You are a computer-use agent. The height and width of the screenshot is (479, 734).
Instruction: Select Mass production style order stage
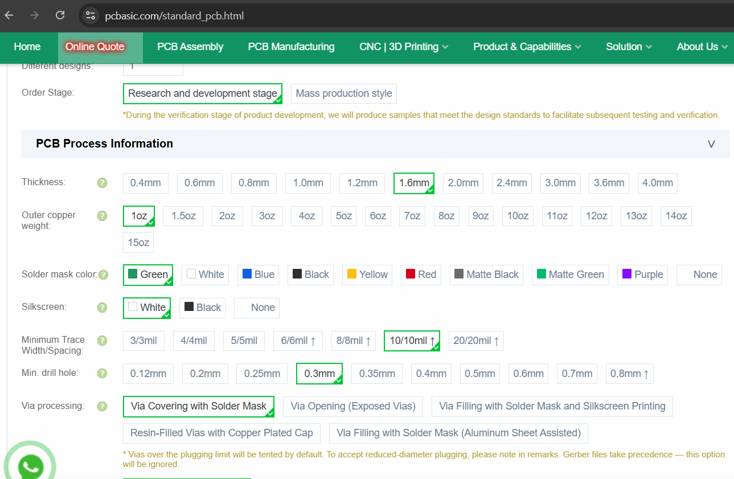(x=344, y=93)
